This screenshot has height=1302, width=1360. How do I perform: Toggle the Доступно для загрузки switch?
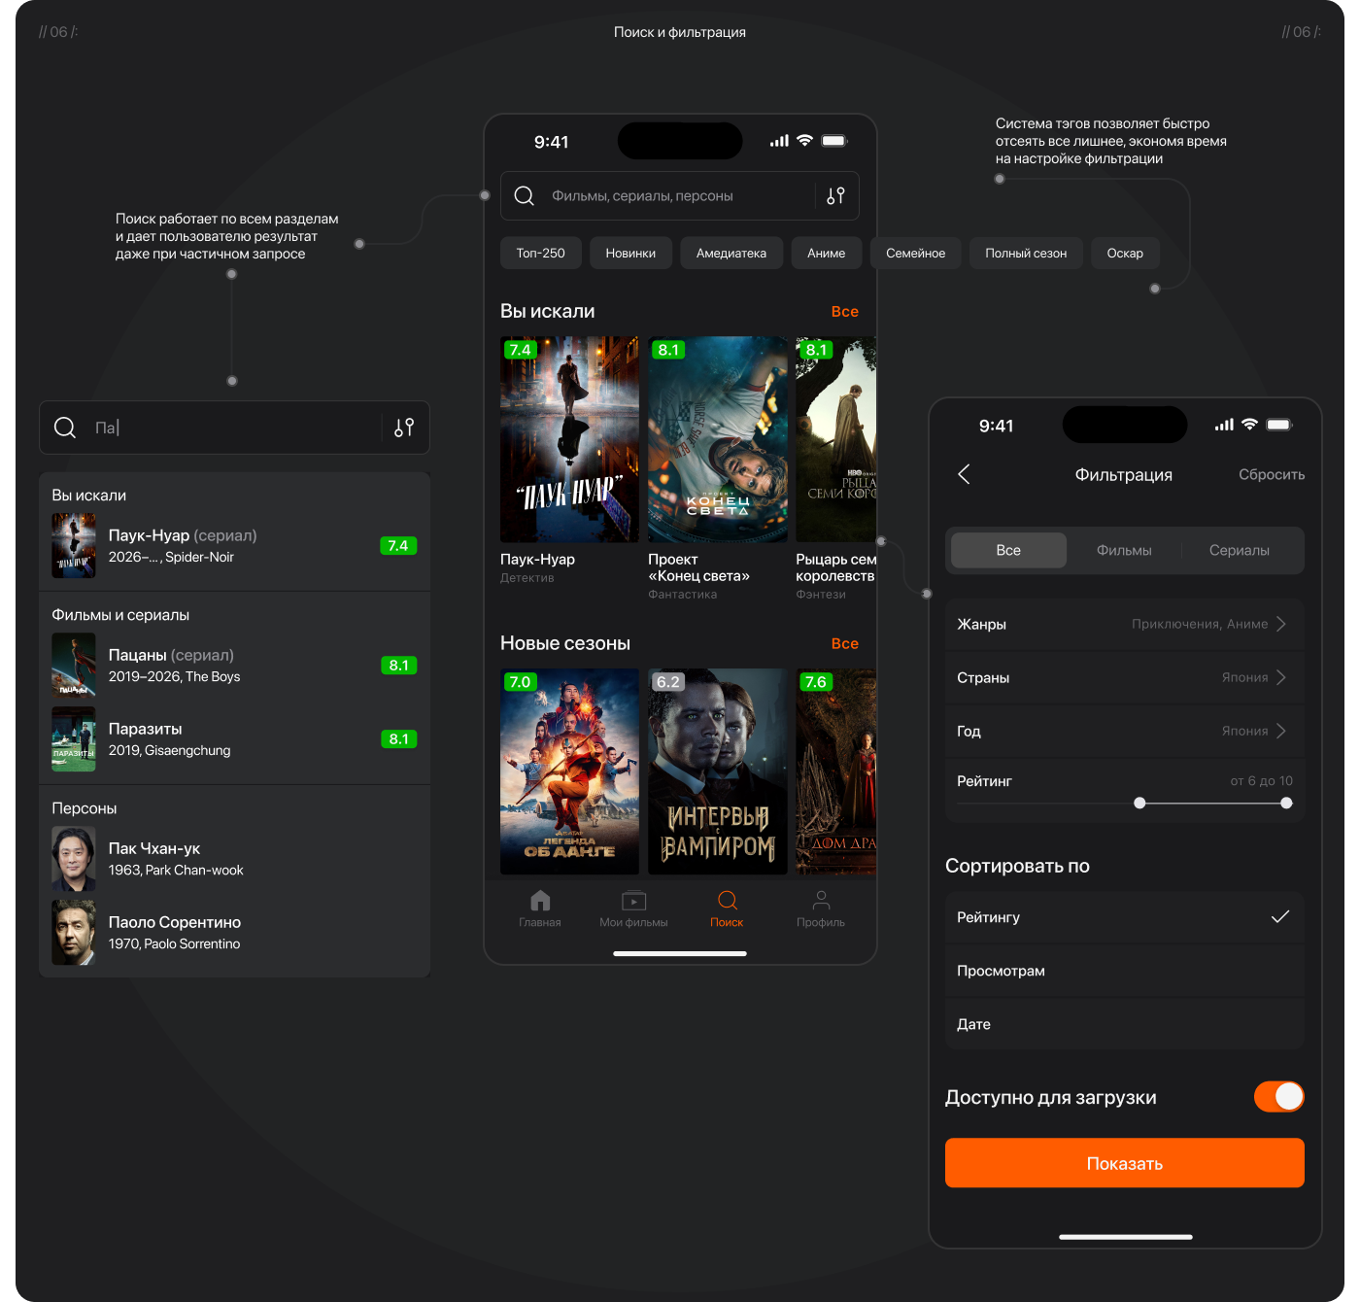click(x=1278, y=1096)
